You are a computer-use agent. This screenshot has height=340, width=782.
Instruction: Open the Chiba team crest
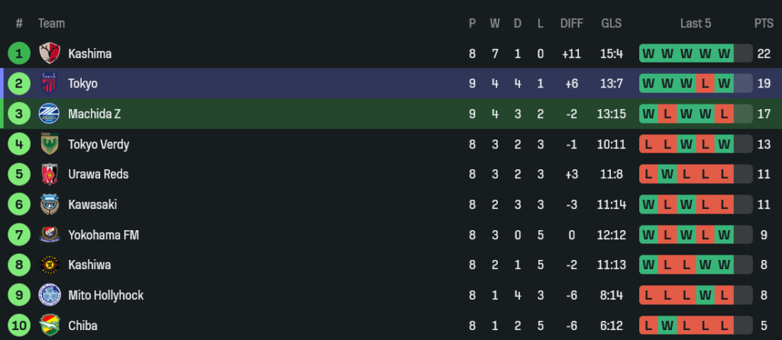50,325
